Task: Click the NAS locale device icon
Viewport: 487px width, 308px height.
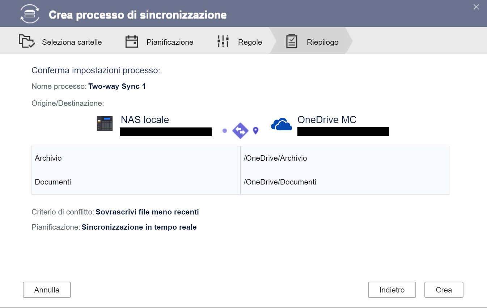Action: [105, 123]
